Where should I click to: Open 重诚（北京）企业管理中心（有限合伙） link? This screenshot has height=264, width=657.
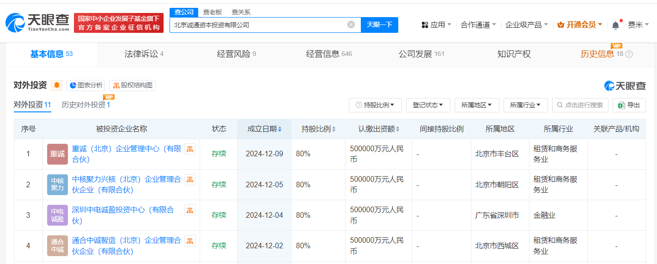tap(127, 154)
